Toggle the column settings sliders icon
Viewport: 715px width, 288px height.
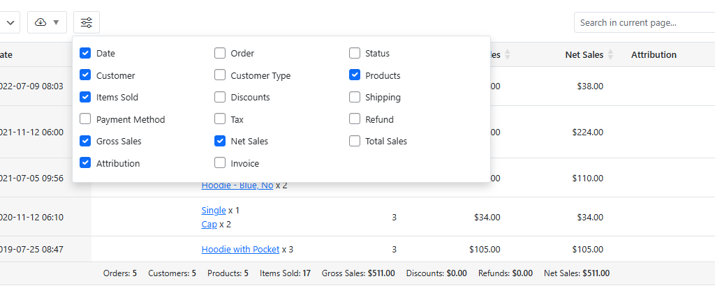(x=87, y=22)
